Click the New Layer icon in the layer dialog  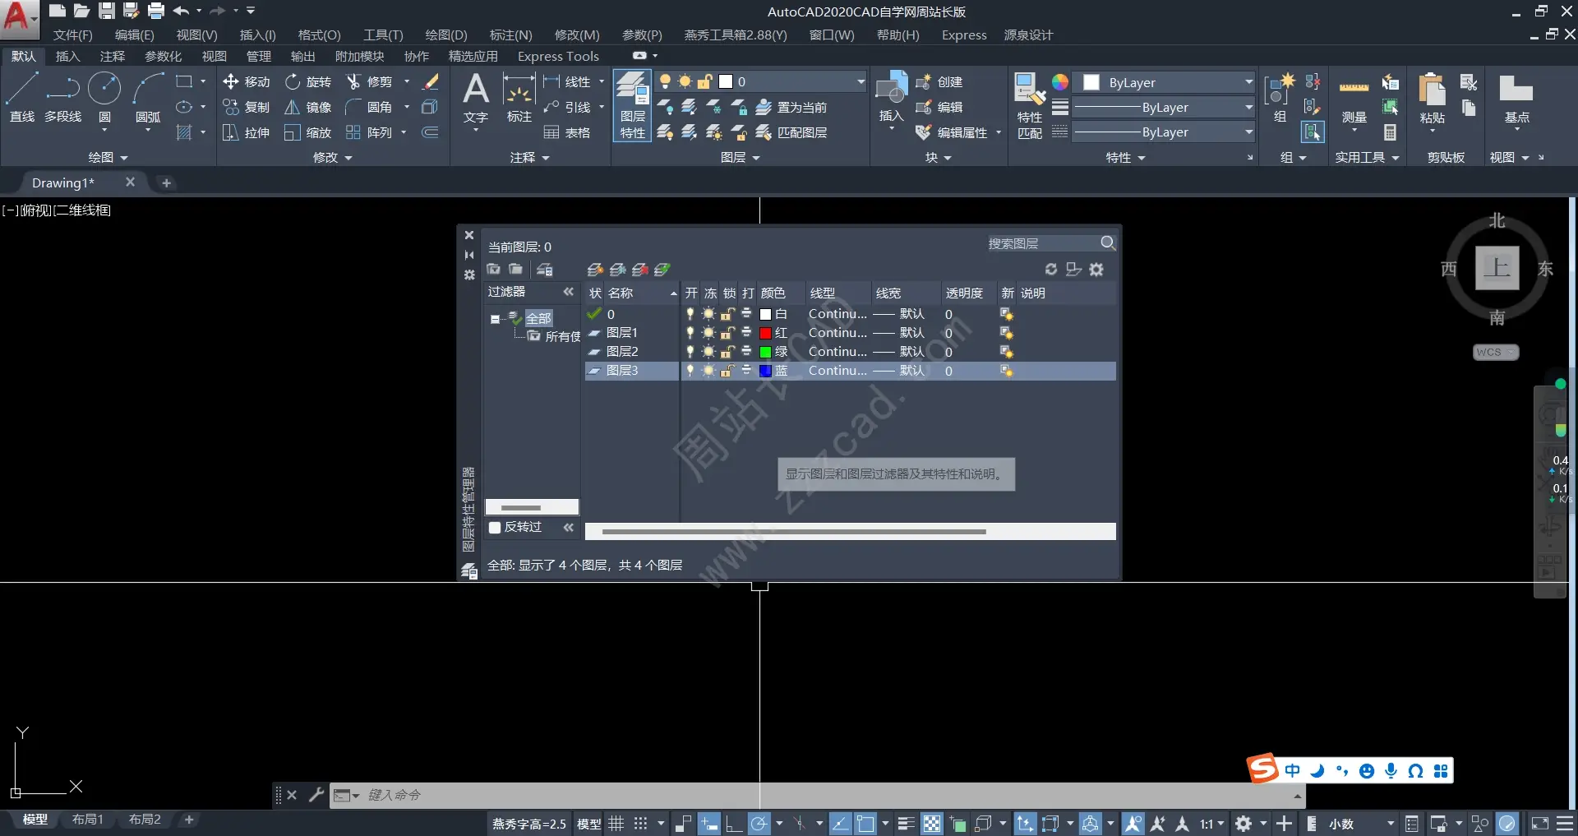594,269
